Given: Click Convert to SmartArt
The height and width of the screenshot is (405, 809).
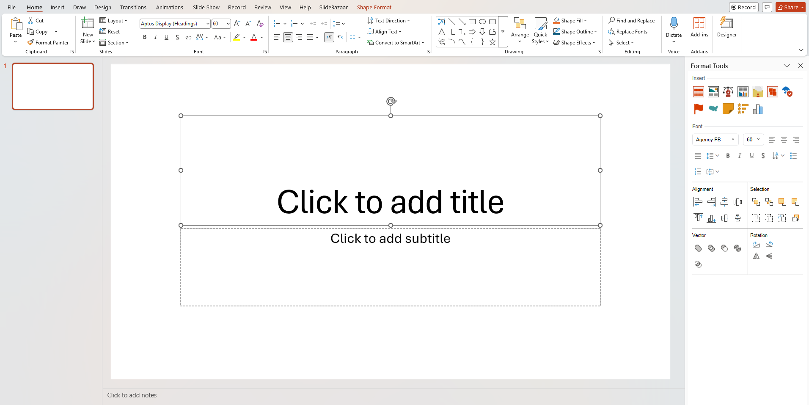Looking at the screenshot, I should [396, 42].
